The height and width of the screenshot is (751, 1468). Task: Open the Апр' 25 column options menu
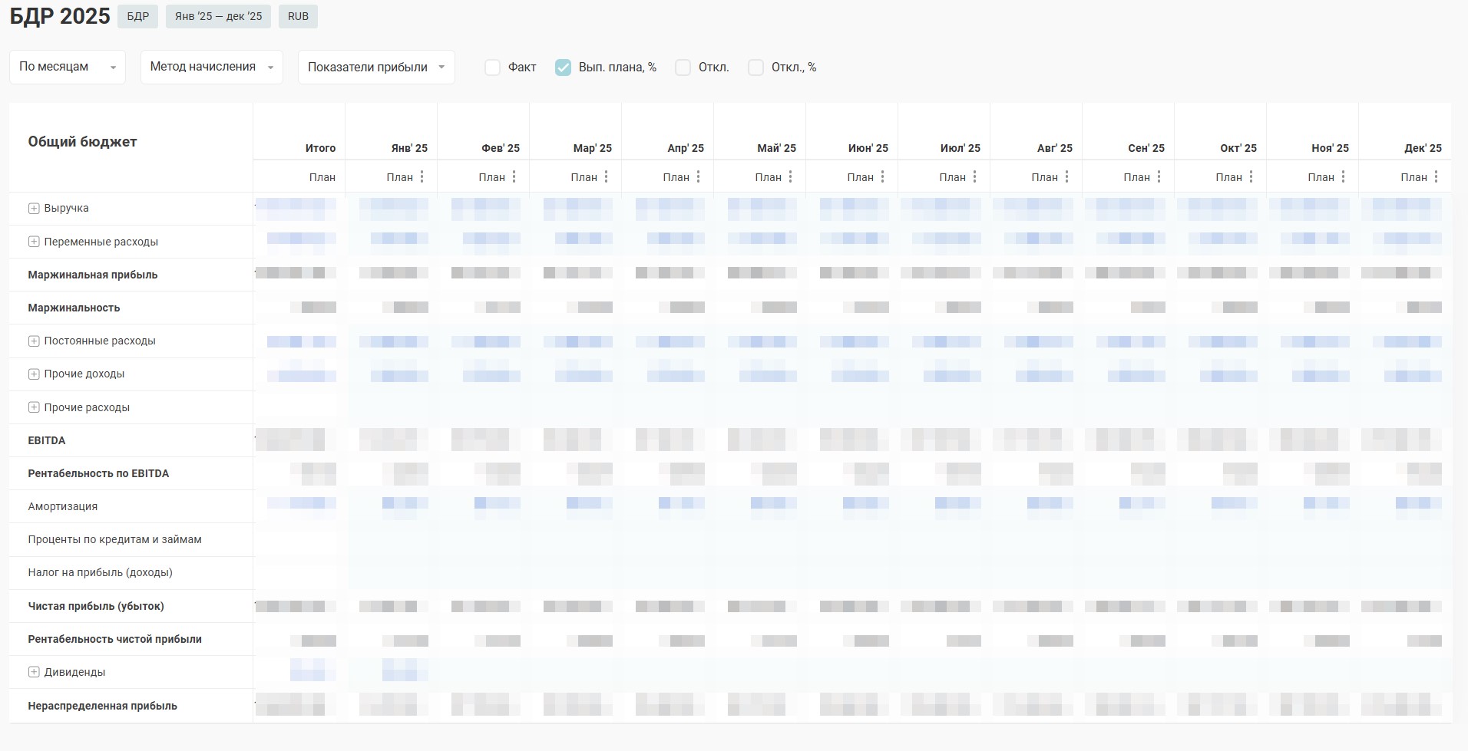click(698, 177)
